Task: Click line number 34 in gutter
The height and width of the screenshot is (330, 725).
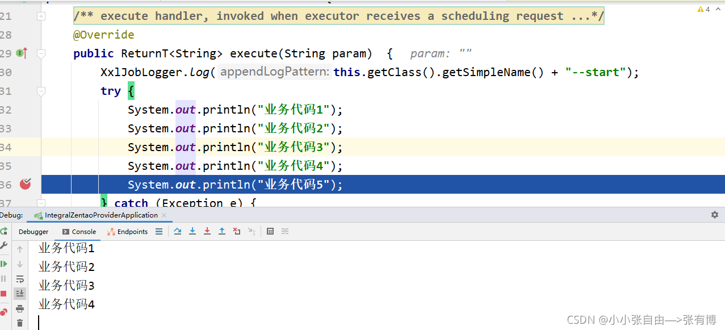Action: [x=6, y=147]
